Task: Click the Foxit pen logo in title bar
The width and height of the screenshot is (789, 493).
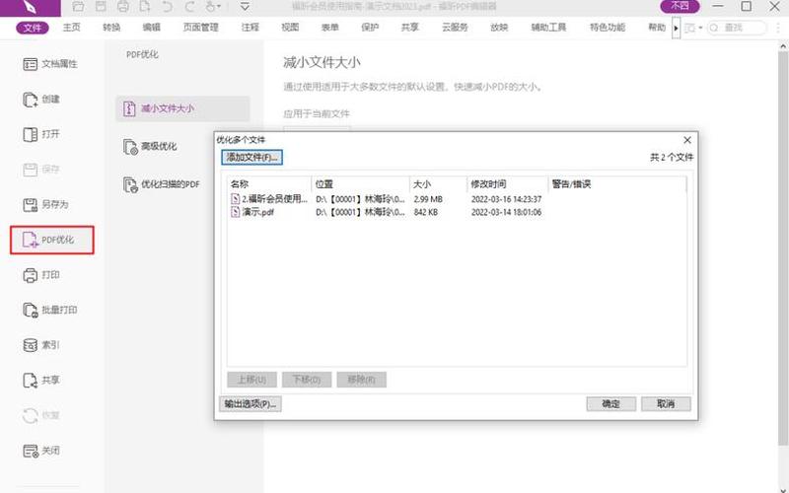Action: (x=30, y=7)
